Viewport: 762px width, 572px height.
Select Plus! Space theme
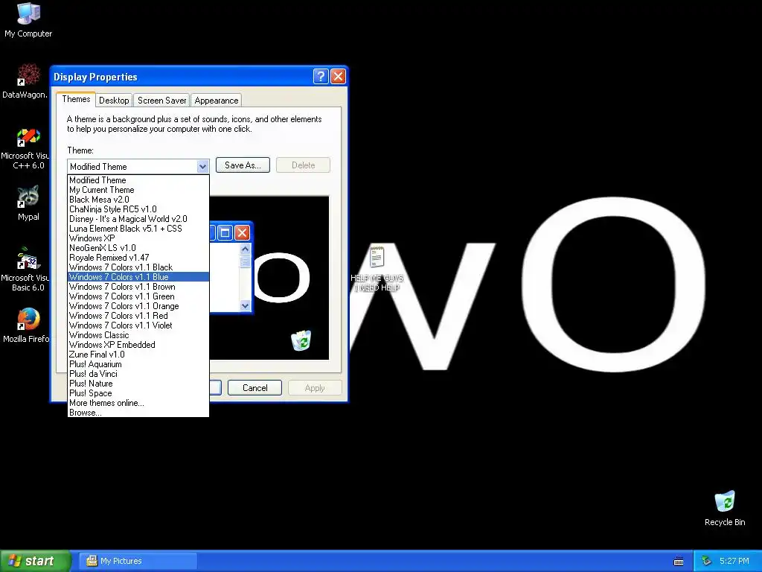click(138, 393)
